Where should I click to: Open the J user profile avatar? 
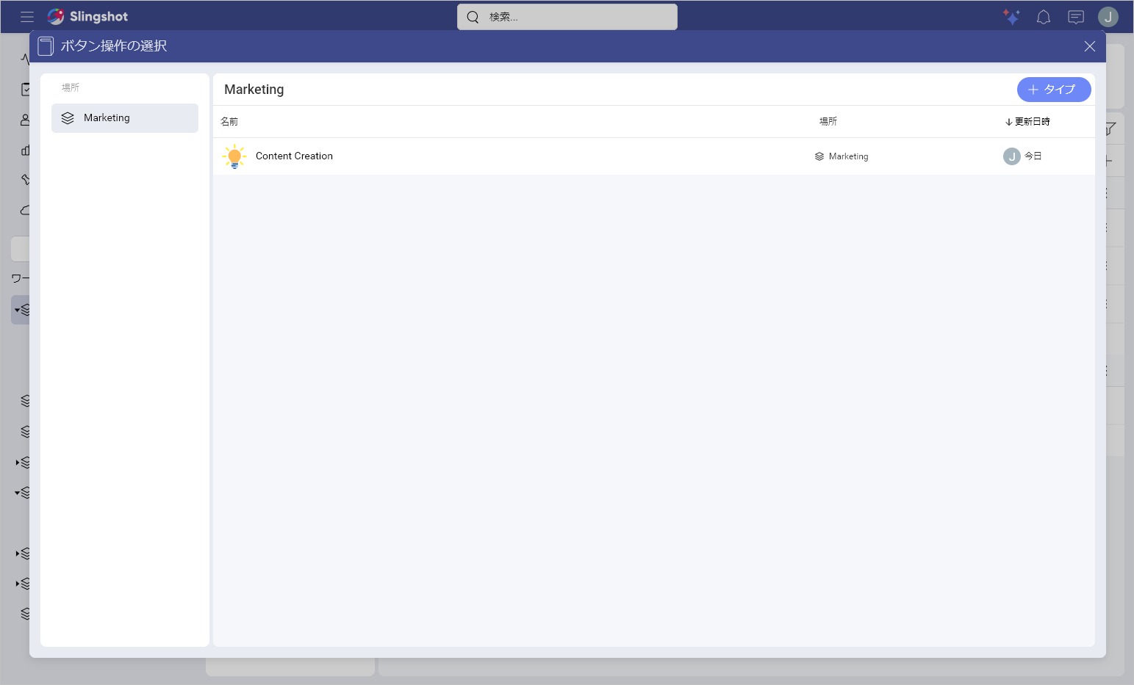(1108, 17)
